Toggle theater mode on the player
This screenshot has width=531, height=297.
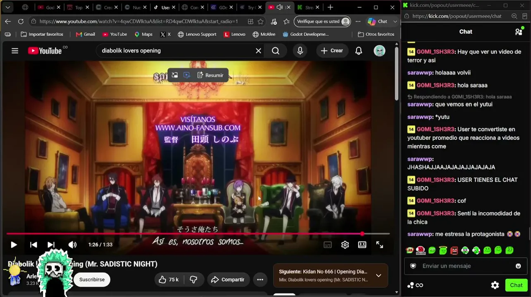point(362,245)
